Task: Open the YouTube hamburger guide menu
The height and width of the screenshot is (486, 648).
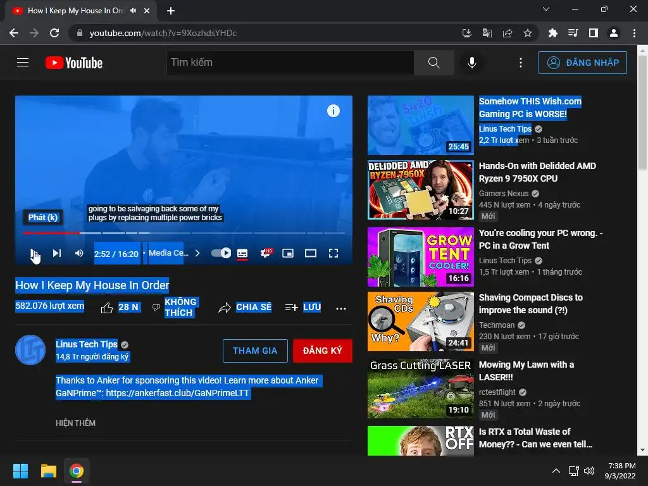Action: 23,63
